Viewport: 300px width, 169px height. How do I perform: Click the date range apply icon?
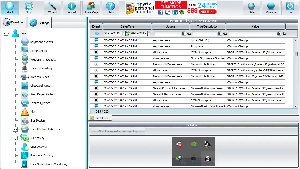(x=128, y=34)
